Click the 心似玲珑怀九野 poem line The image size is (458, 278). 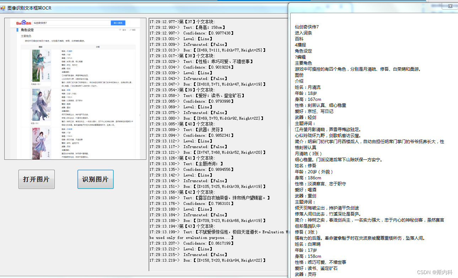coord(328,136)
